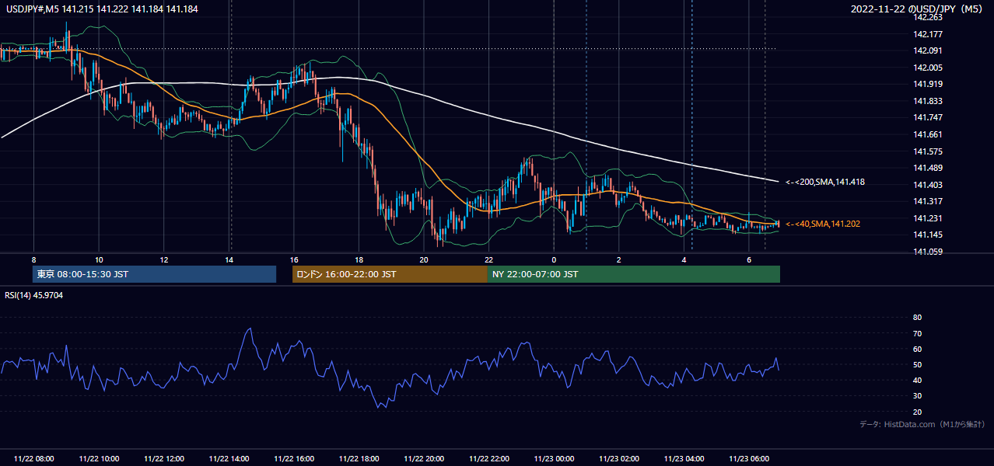Click the 11/23 00:00 time label
Screen dimensions: 994x466
(554, 459)
